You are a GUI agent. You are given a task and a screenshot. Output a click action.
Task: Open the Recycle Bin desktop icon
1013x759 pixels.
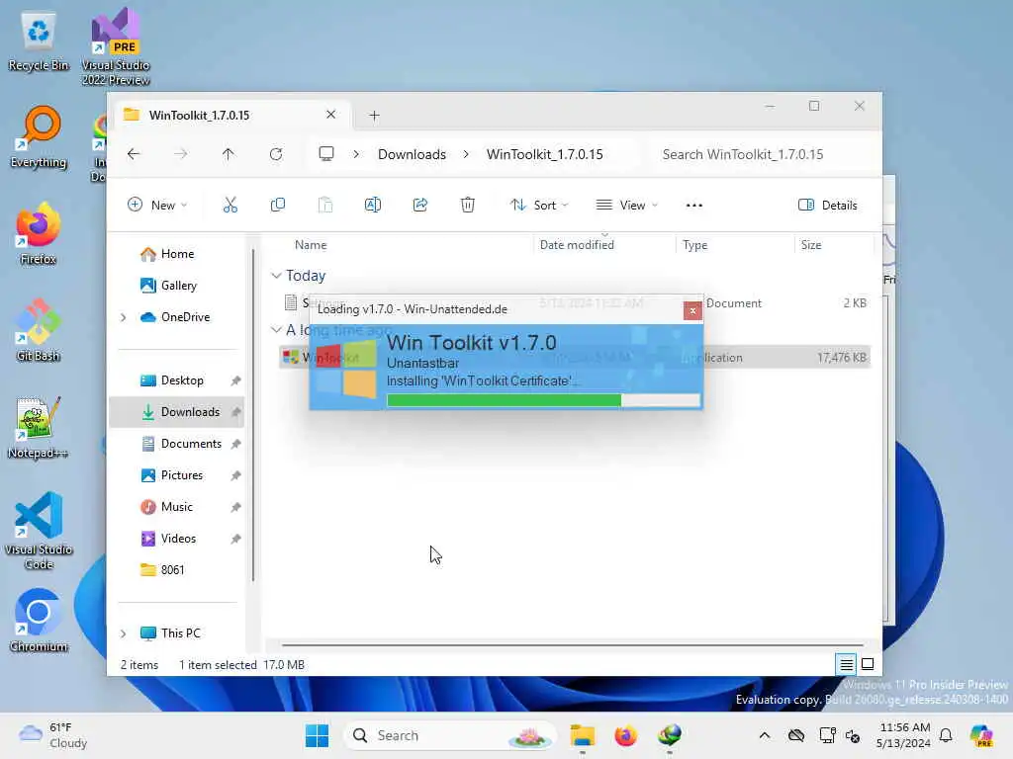point(39,41)
